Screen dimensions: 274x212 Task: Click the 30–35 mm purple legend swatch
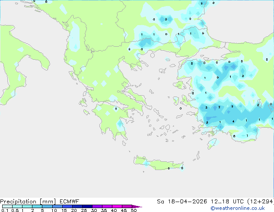[x=97, y=206]
